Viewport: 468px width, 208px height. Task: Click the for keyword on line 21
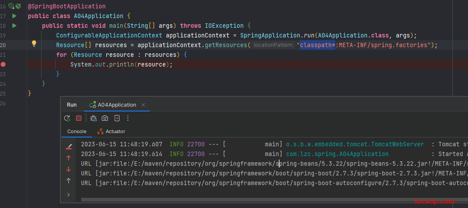[61, 55]
